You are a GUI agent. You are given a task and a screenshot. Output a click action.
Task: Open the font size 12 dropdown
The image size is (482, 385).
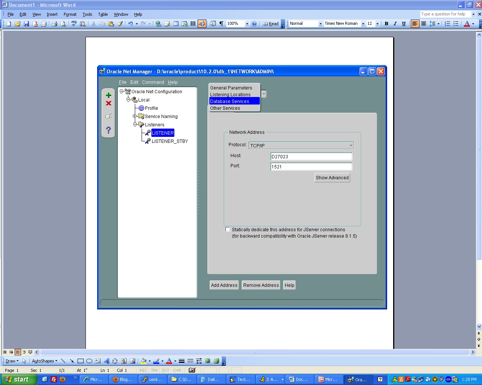point(377,24)
